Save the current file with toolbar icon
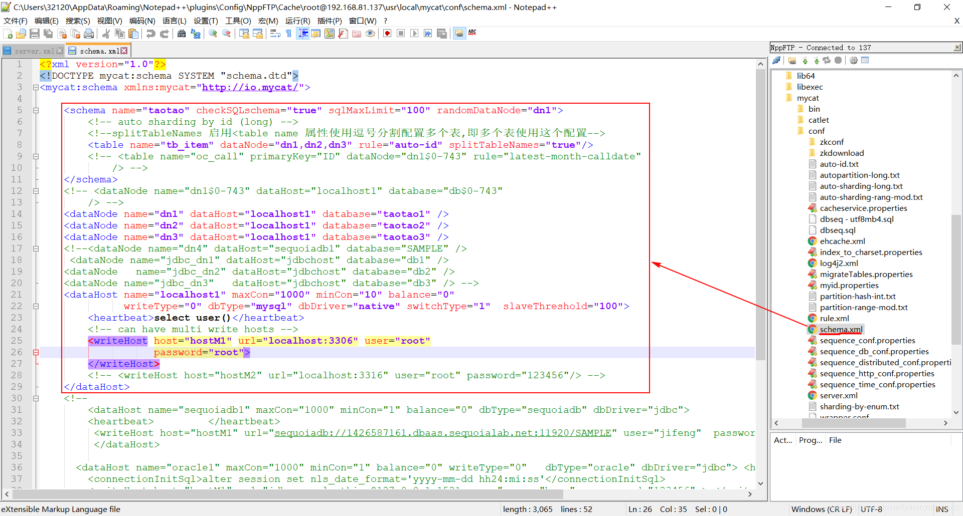 (x=35, y=34)
